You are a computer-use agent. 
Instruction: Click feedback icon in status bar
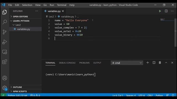click(167, 95)
